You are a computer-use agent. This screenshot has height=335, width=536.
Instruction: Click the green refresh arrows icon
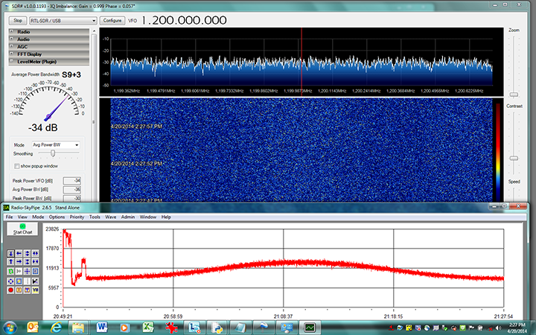click(x=10, y=271)
